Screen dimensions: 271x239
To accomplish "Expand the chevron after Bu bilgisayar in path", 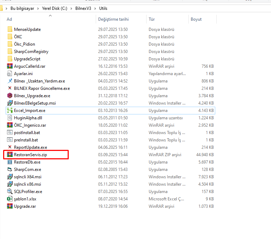I will [x=37, y=8].
